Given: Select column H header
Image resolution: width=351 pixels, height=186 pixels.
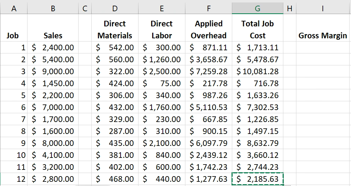Looking at the screenshot, I should click(290, 8).
